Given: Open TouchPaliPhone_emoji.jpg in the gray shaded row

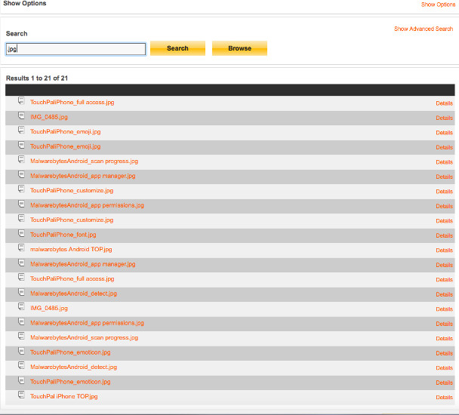Looking at the screenshot, I should click(x=65, y=146).
